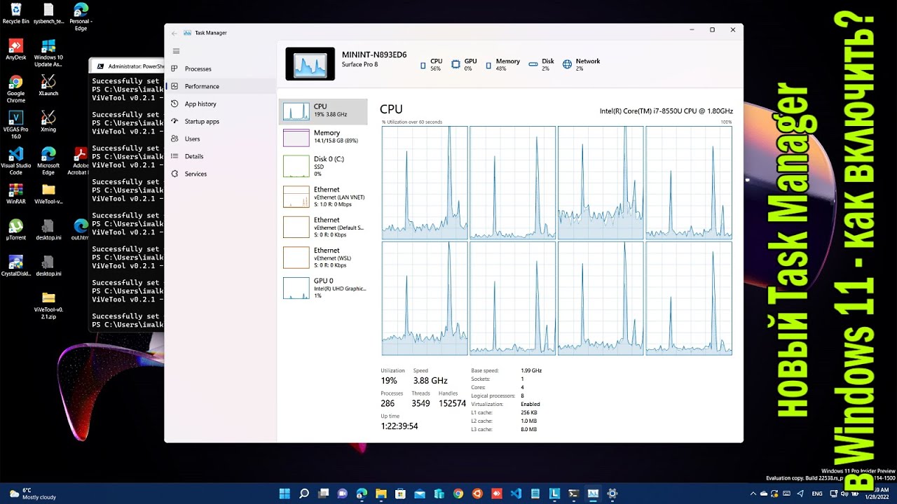Open the Services page
The width and height of the screenshot is (897, 504).
(221, 174)
